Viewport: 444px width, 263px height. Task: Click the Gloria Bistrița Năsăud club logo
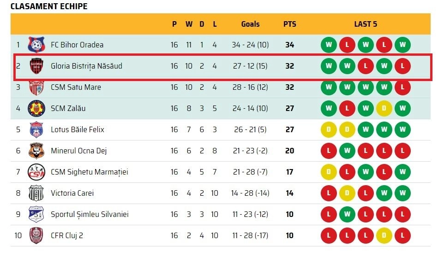point(36,66)
